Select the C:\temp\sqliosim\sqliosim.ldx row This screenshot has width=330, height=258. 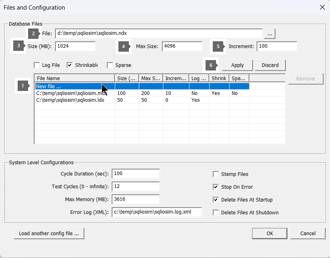pyautogui.click(x=142, y=100)
